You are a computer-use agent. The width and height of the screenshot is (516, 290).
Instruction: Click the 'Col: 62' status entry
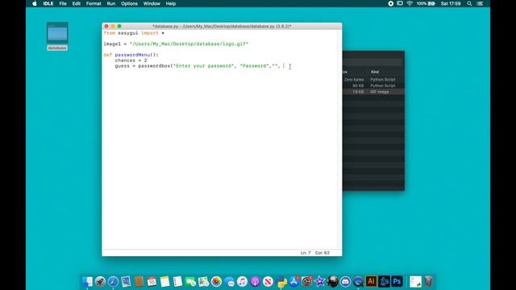(x=322, y=253)
